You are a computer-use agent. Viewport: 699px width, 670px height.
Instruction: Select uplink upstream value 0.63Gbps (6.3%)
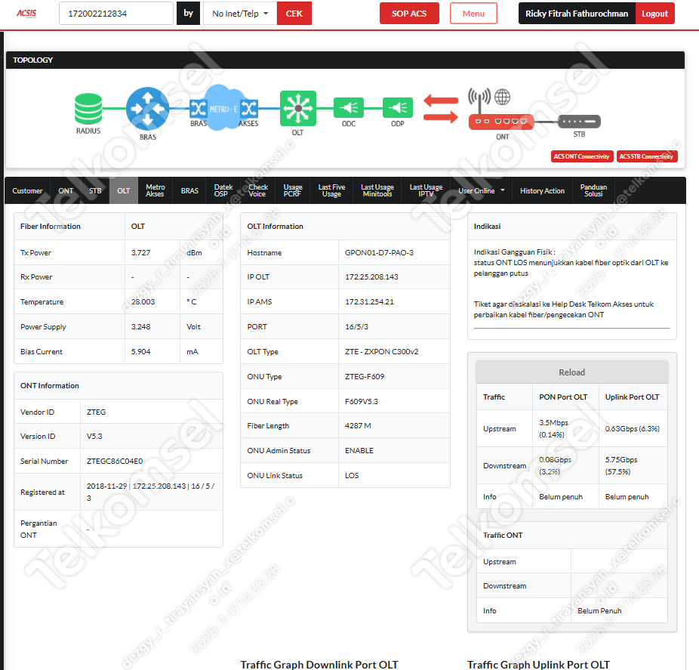point(632,429)
